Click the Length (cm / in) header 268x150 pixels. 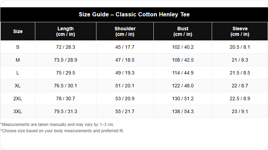pyautogui.click(x=66, y=31)
